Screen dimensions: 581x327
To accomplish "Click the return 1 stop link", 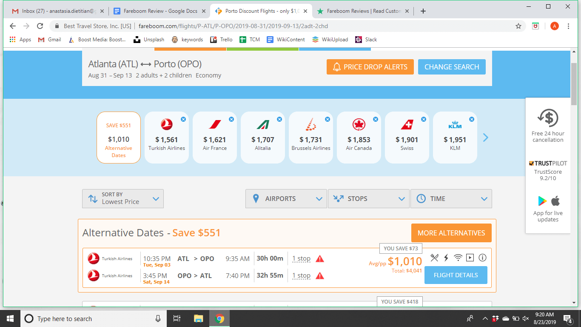I will tap(301, 275).
